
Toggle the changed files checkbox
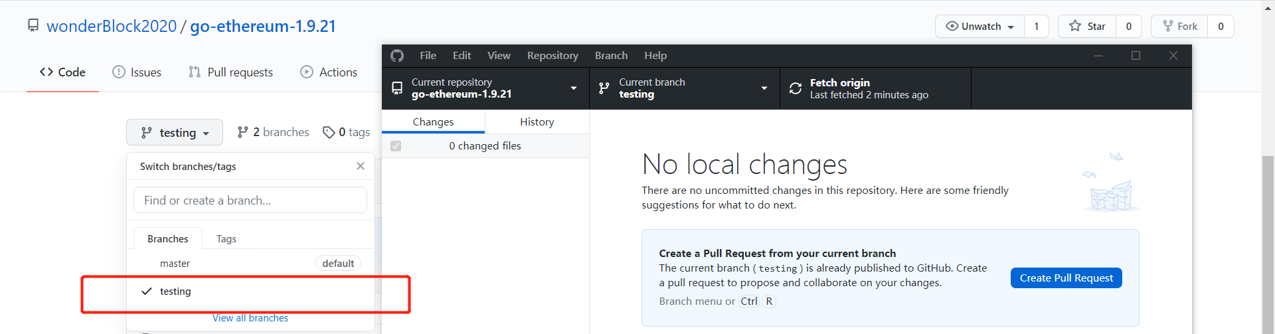pos(396,146)
